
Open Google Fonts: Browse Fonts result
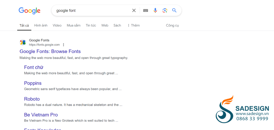coord(50,51)
